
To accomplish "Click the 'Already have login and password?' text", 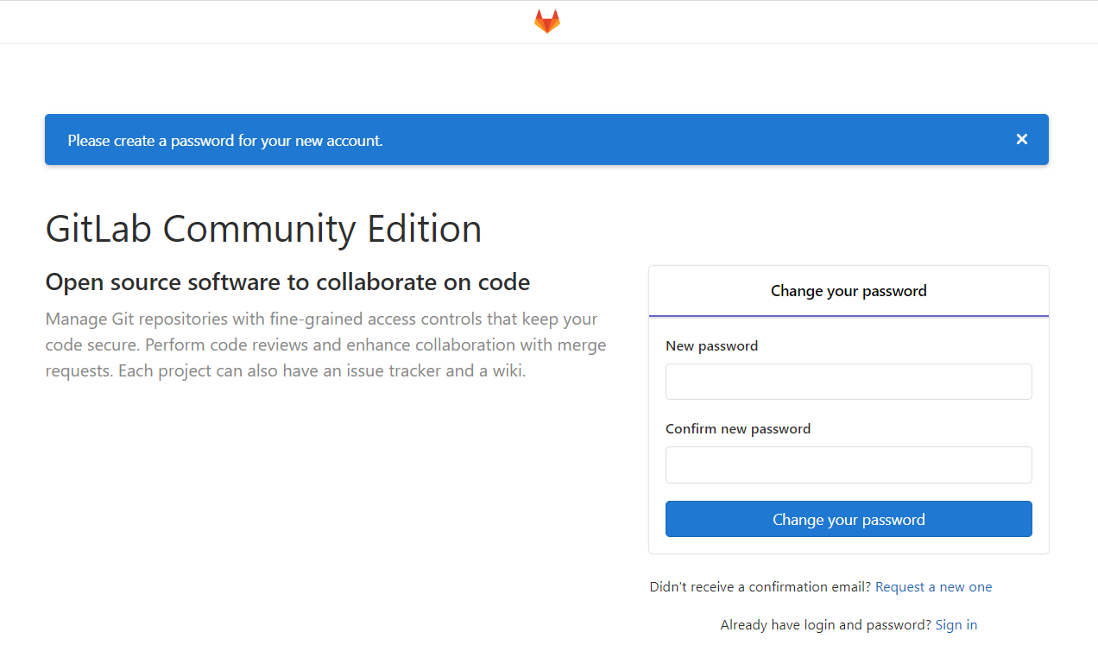I will point(826,625).
